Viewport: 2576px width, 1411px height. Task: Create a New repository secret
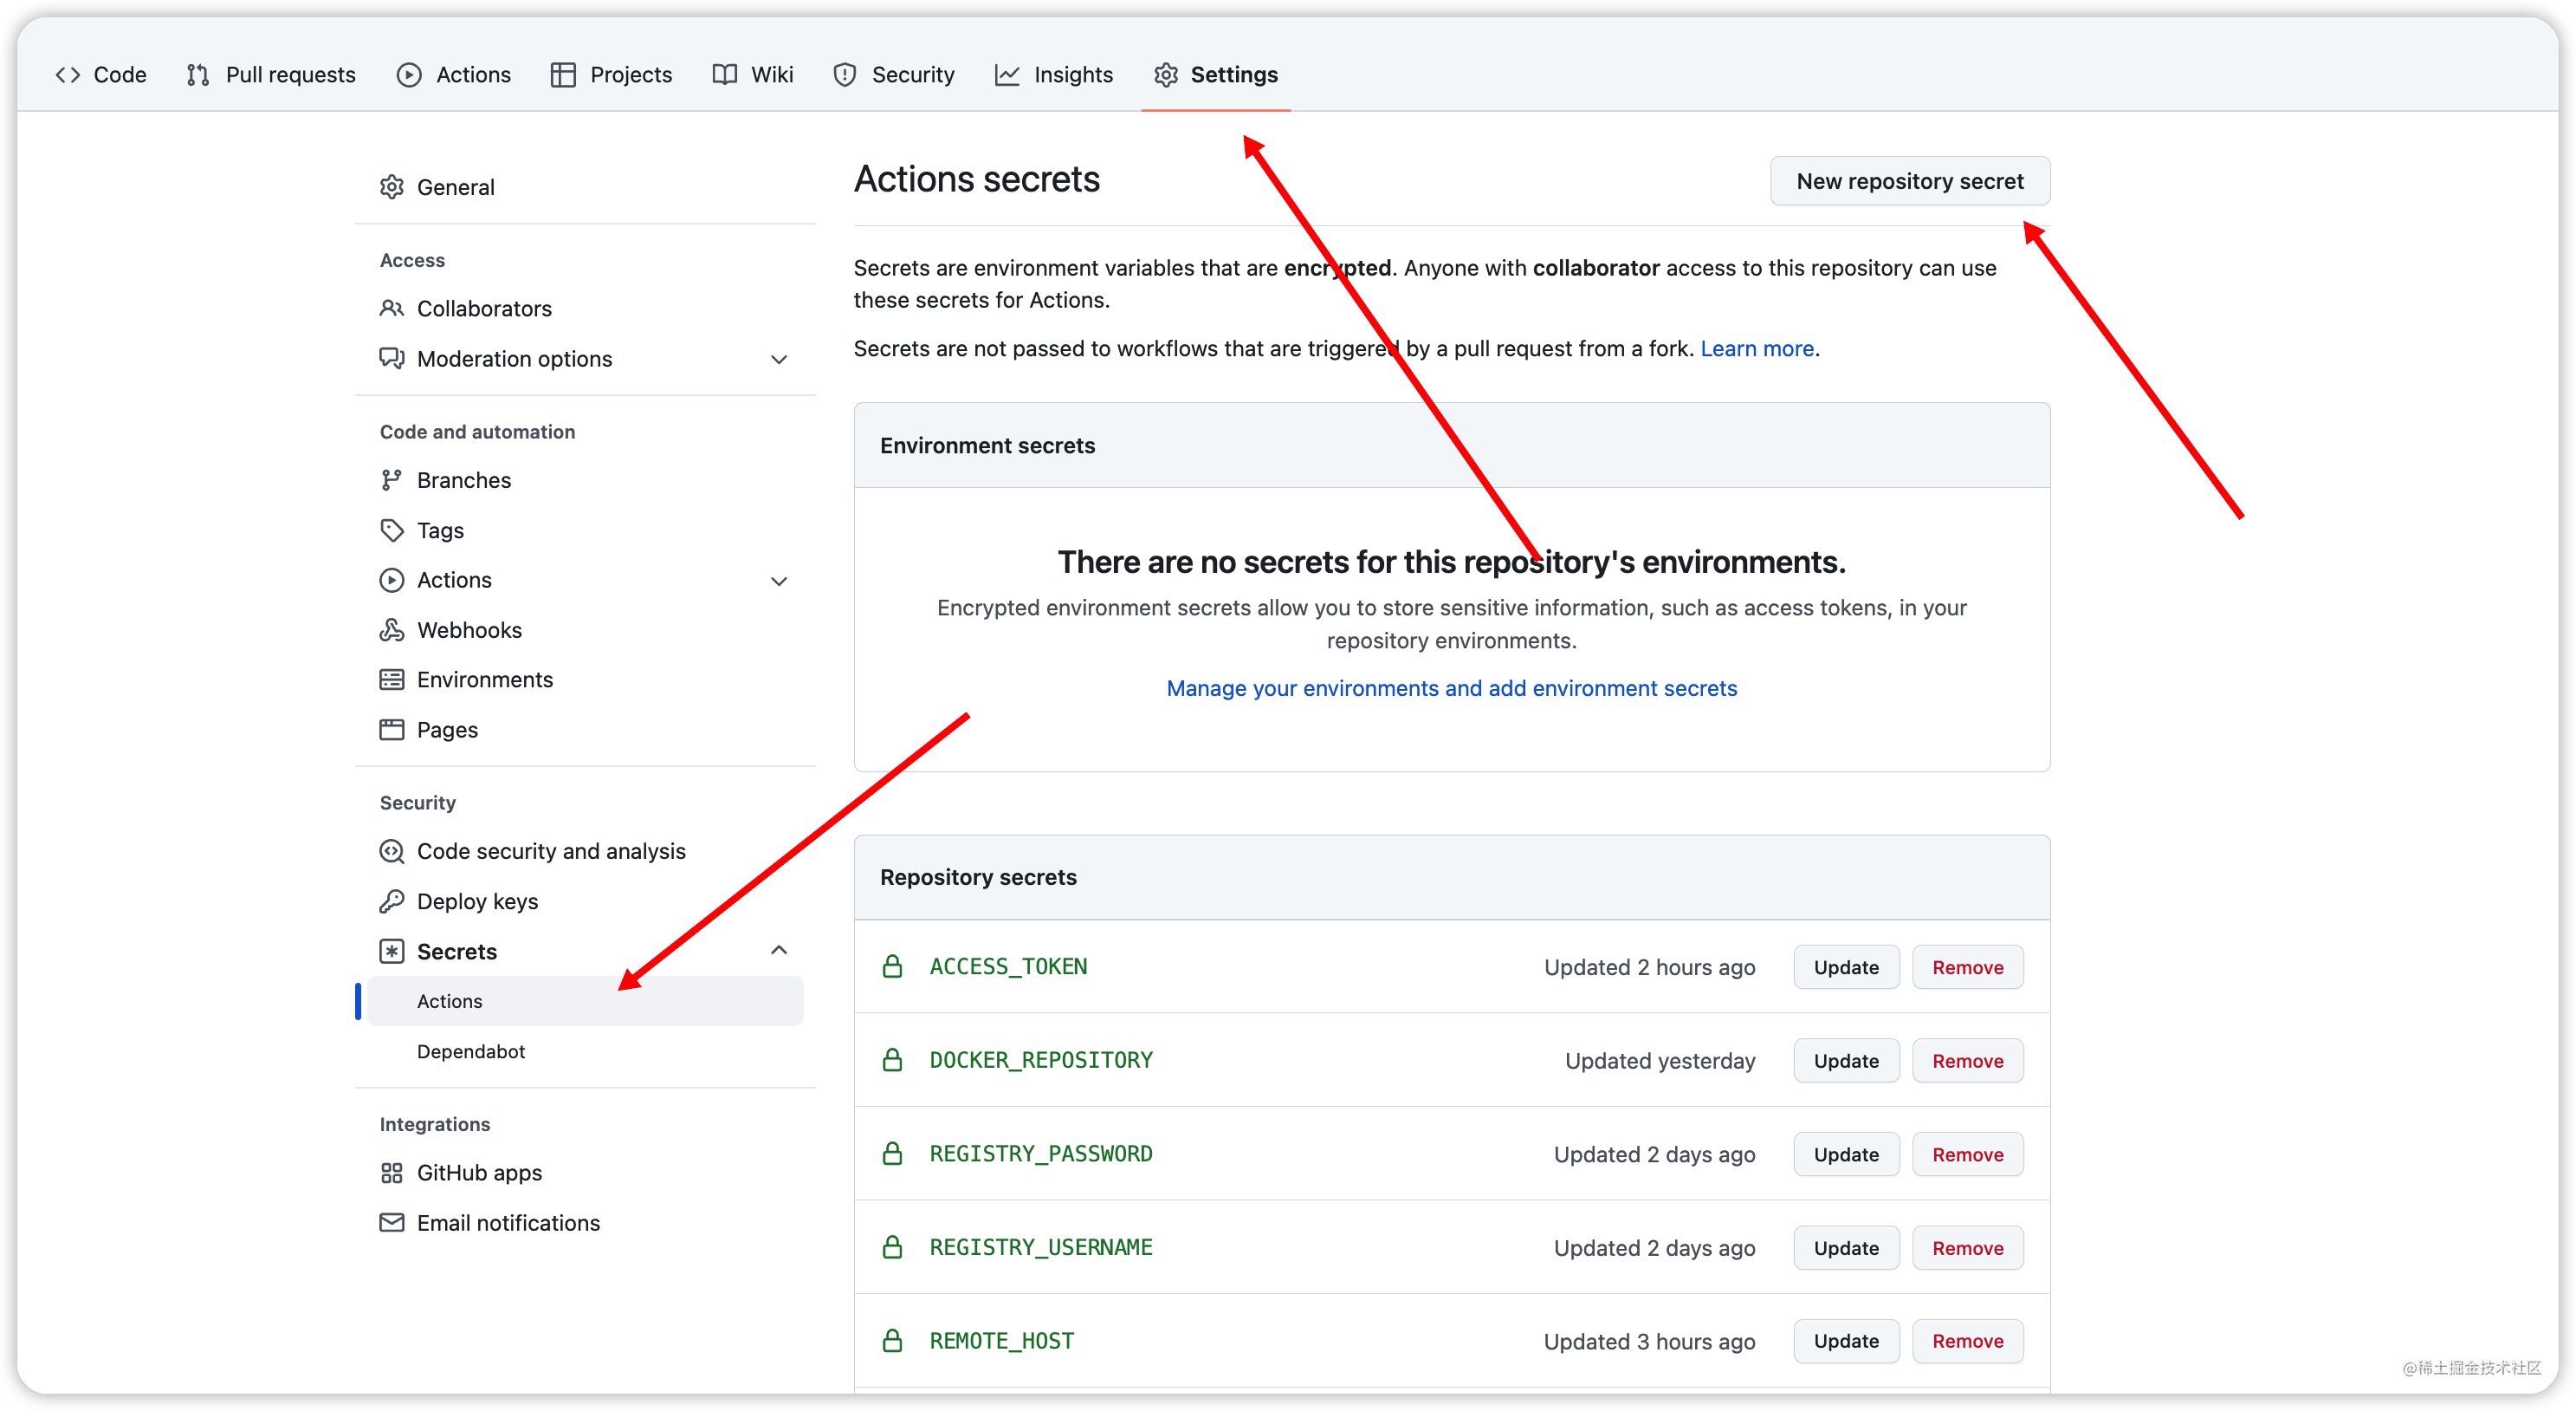(1910, 181)
